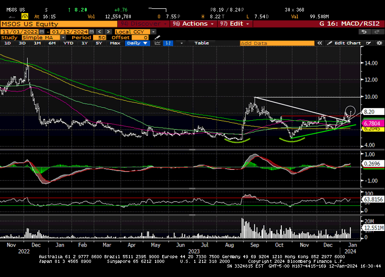Screen dimensions: 385x277
Task: Click the MSOS US ticker text
Action: point(16,10)
